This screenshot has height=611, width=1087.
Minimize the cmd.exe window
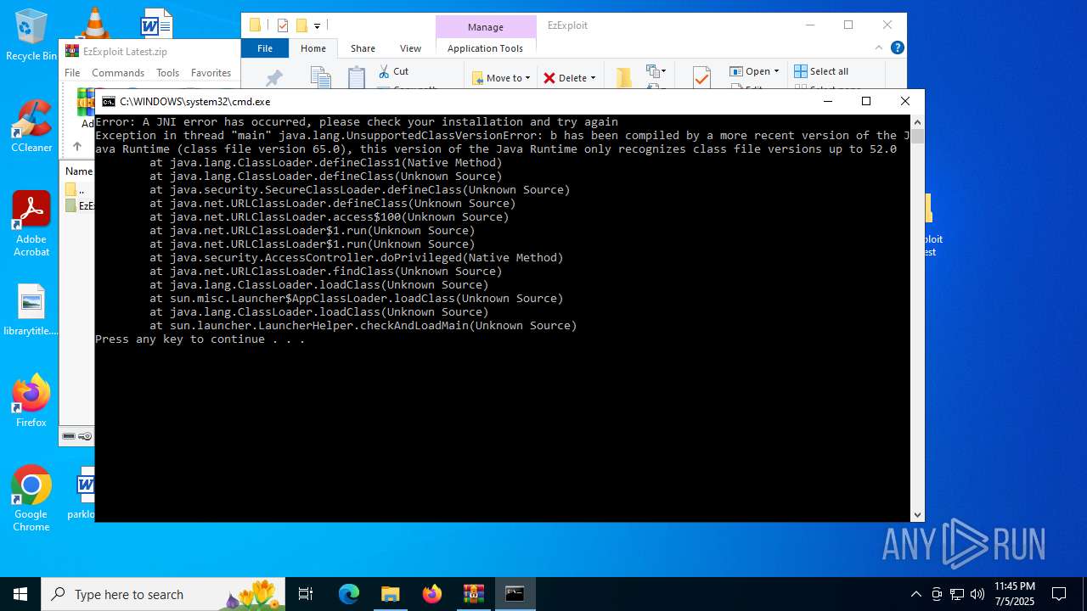click(x=828, y=101)
